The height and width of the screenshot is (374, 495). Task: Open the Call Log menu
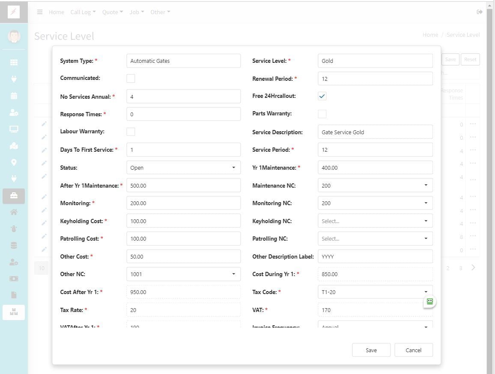(x=83, y=12)
